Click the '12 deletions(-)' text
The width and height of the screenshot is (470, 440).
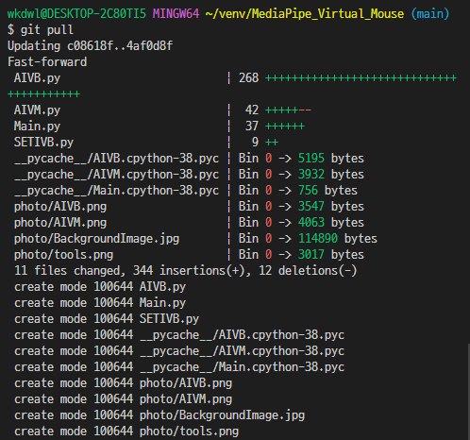(308, 271)
